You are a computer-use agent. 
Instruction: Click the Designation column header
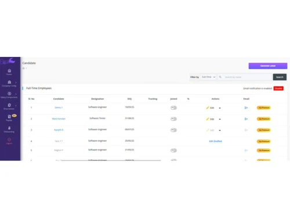coord(97,99)
